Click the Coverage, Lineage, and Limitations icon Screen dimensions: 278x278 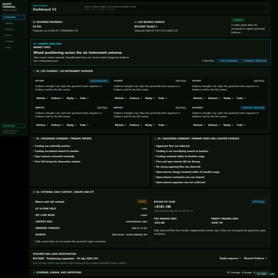34,272
